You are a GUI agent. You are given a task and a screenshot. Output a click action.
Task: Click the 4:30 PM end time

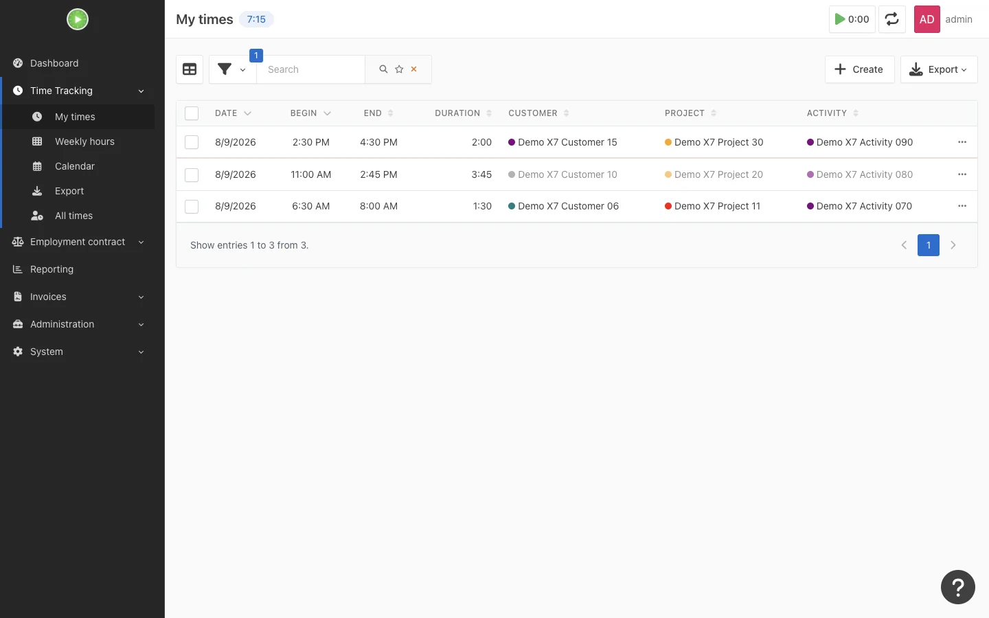pos(378,142)
